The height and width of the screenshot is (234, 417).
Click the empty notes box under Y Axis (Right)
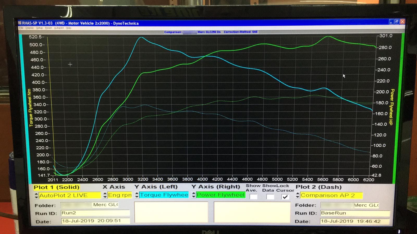tap(252, 212)
